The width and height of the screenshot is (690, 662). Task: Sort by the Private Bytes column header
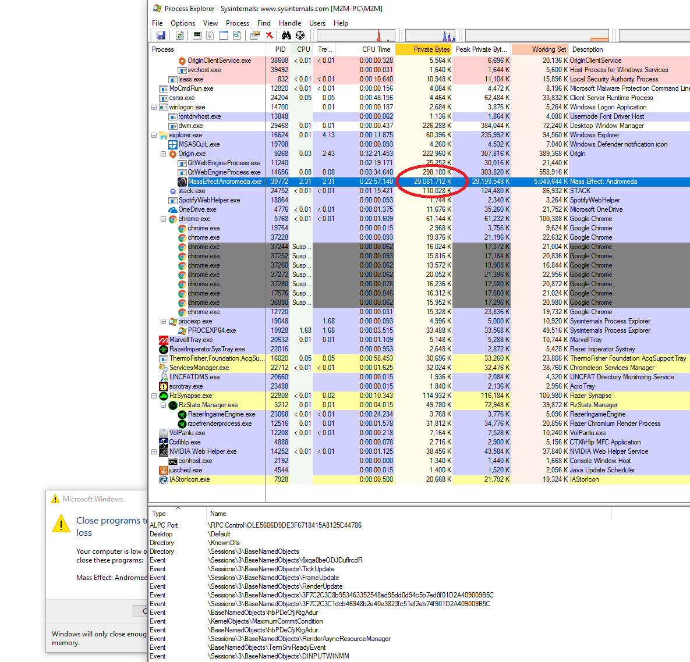coord(423,49)
